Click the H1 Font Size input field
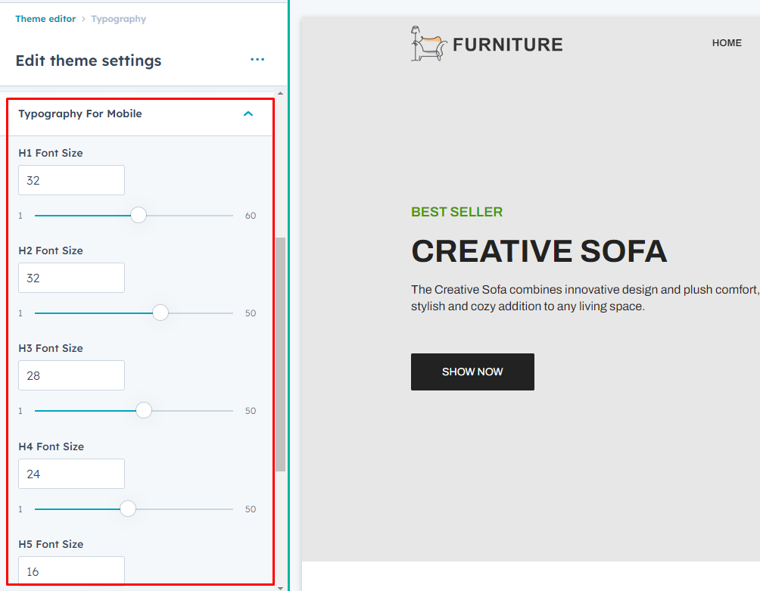Image resolution: width=760 pixels, height=591 pixels. [x=71, y=181]
